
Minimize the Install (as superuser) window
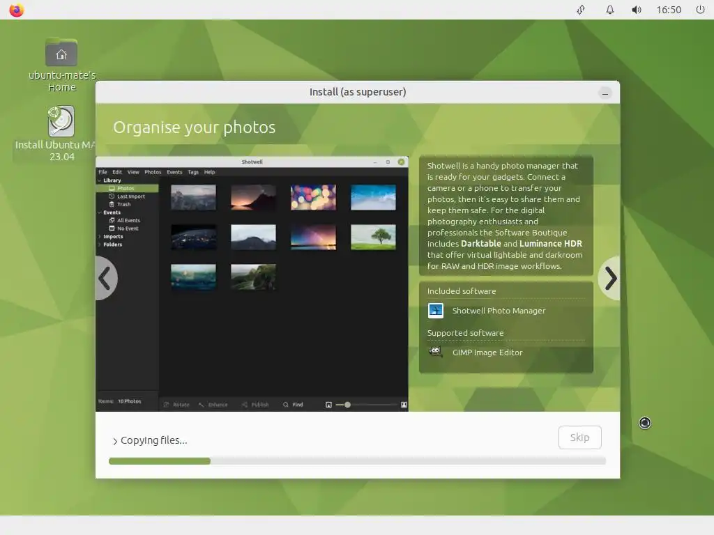605,94
